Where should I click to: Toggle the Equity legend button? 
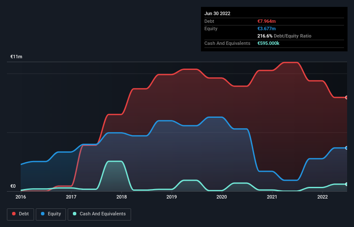point(51,214)
